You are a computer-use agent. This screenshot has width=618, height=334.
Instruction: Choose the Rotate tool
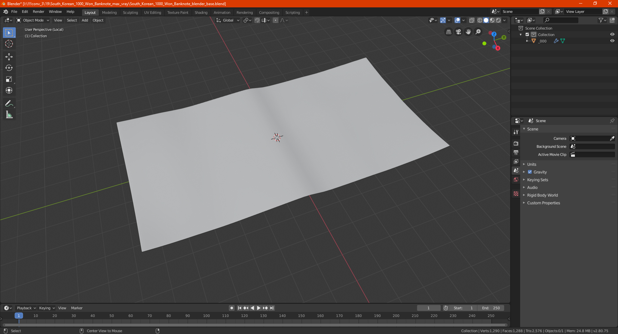pos(9,68)
